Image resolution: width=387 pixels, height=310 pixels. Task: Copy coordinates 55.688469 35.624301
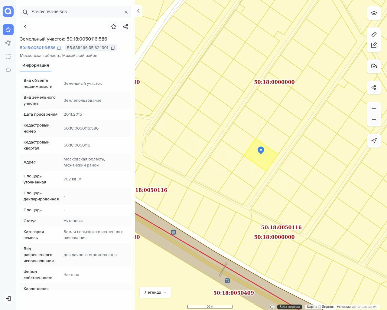[x=113, y=48]
